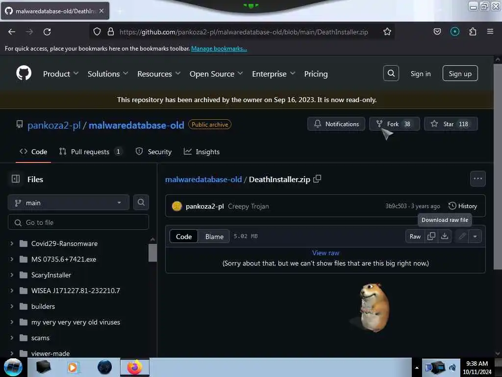Switch to Code view toggle
Image resolution: width=502 pixels, height=377 pixels.
coord(184,237)
